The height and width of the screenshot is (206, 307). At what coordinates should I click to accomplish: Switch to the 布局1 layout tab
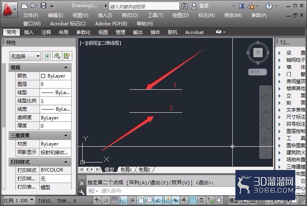126,170
